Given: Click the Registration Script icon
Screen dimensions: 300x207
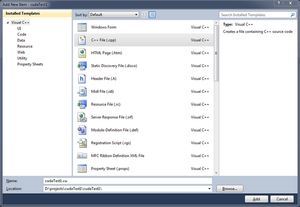Looking at the screenshot, I should [82, 143].
